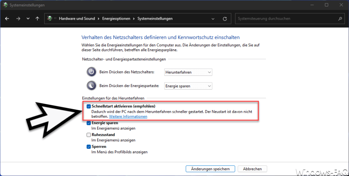Uncheck Schnellstart aktivieren checkbox

tap(89, 106)
